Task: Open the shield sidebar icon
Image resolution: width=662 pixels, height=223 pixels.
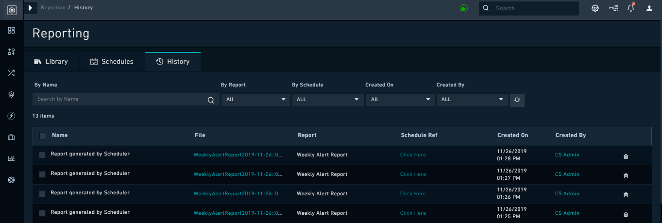Action: point(11,95)
